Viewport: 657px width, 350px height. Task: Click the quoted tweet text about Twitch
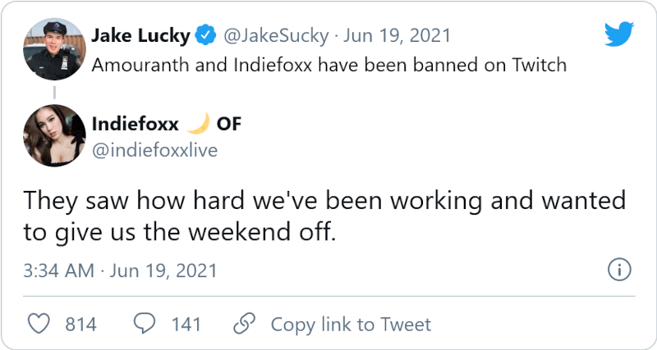[328, 64]
